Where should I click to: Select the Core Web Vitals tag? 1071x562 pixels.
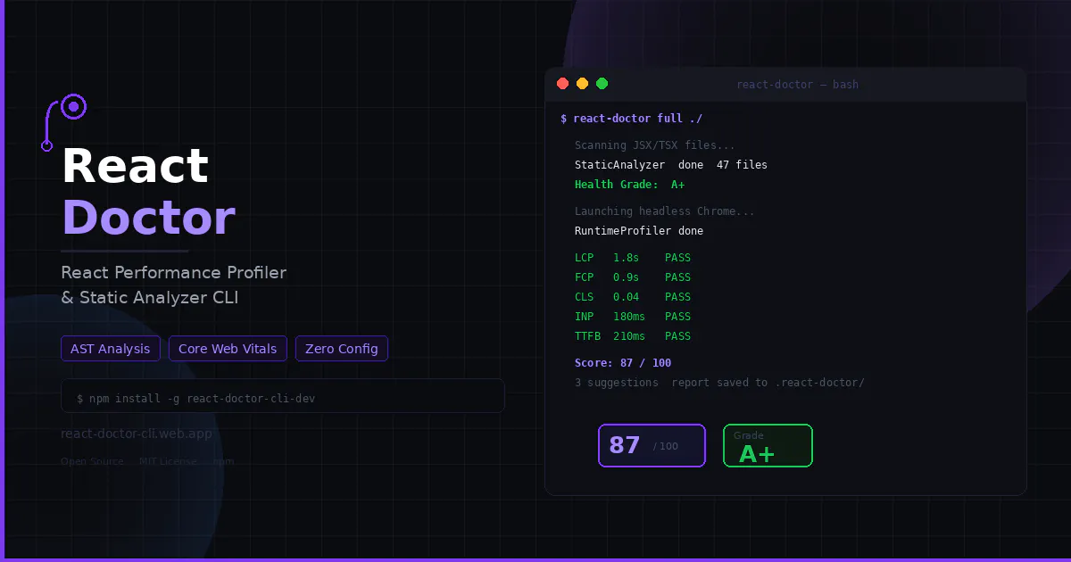click(228, 349)
